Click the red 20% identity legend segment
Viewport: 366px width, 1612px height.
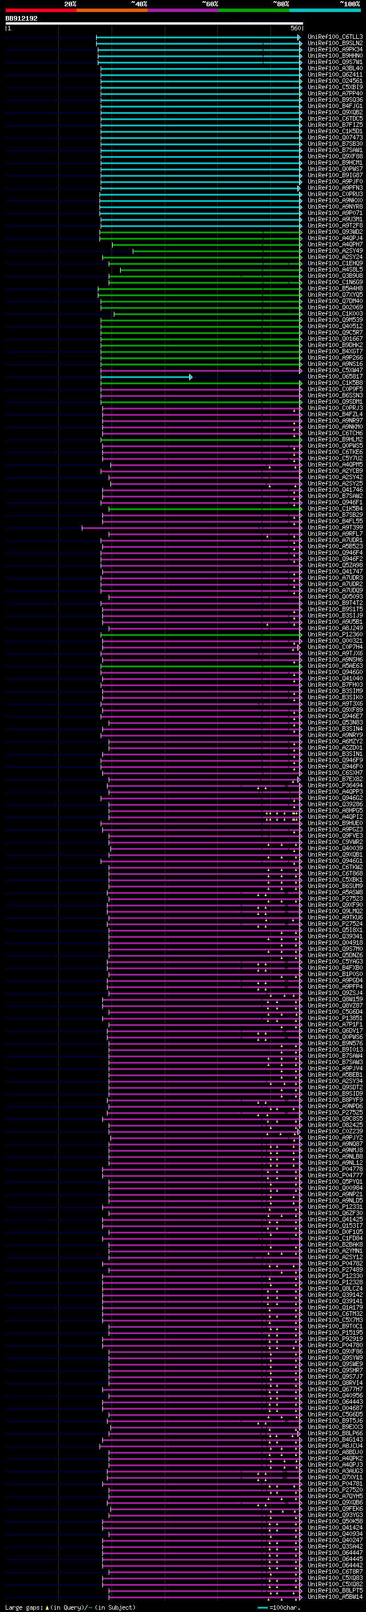41,10
